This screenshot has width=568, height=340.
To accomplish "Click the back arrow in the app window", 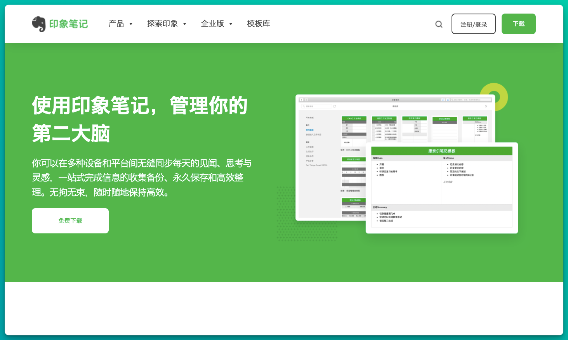I will coord(301,100).
